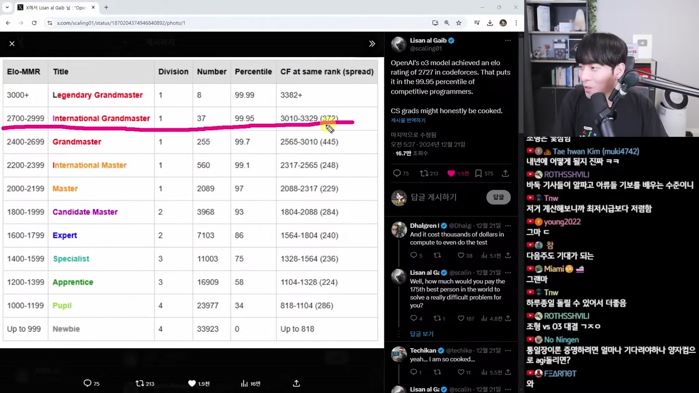
Task: View site information icon in address bar
Action: 50,23
